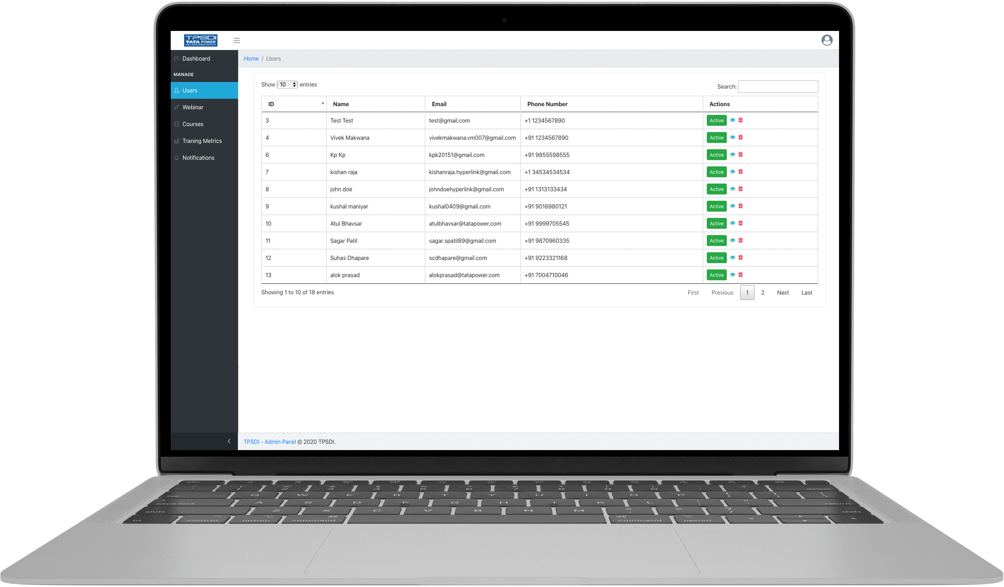
Task: Click page 2 pagination button
Action: click(x=763, y=292)
